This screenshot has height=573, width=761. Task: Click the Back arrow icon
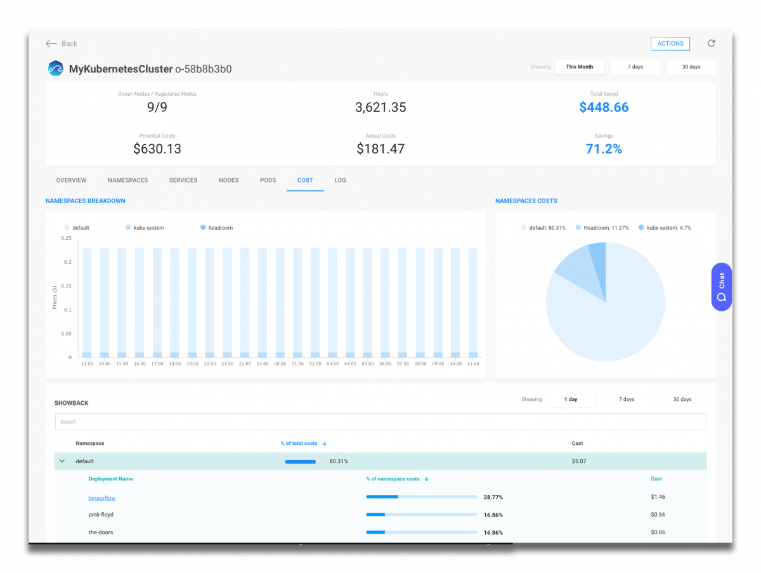point(51,44)
